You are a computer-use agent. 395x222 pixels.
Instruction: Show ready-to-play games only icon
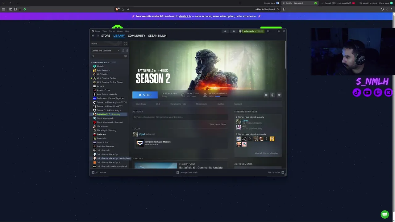[127, 51]
